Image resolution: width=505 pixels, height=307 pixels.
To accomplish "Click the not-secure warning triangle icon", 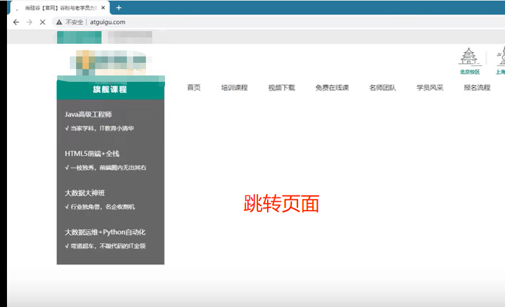I will (x=59, y=22).
